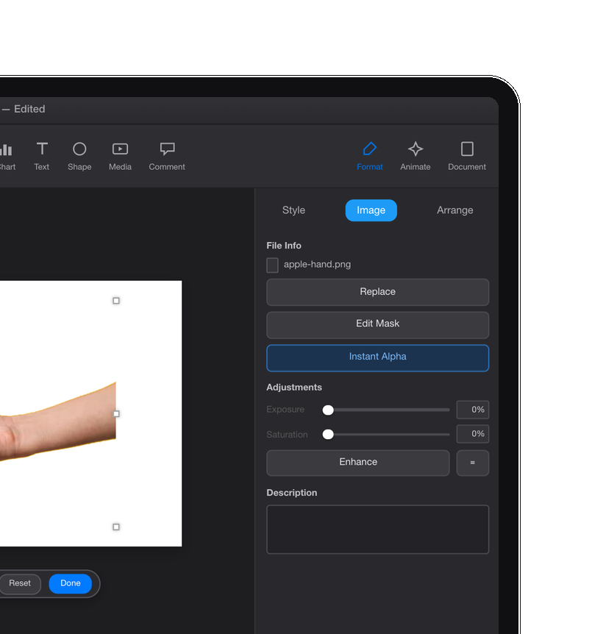Click the middle right image selection handle
This screenshot has width=606, height=634.
click(x=116, y=413)
